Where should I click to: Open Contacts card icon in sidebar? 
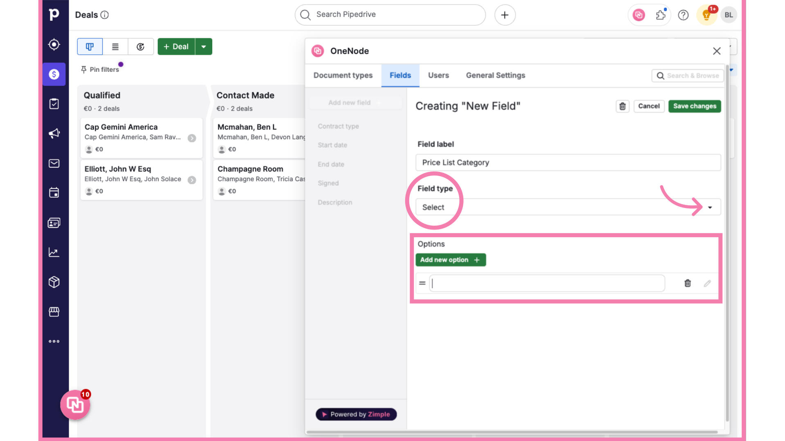[x=54, y=223]
